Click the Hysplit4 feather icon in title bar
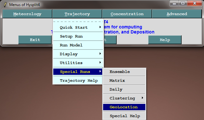 [5, 5]
